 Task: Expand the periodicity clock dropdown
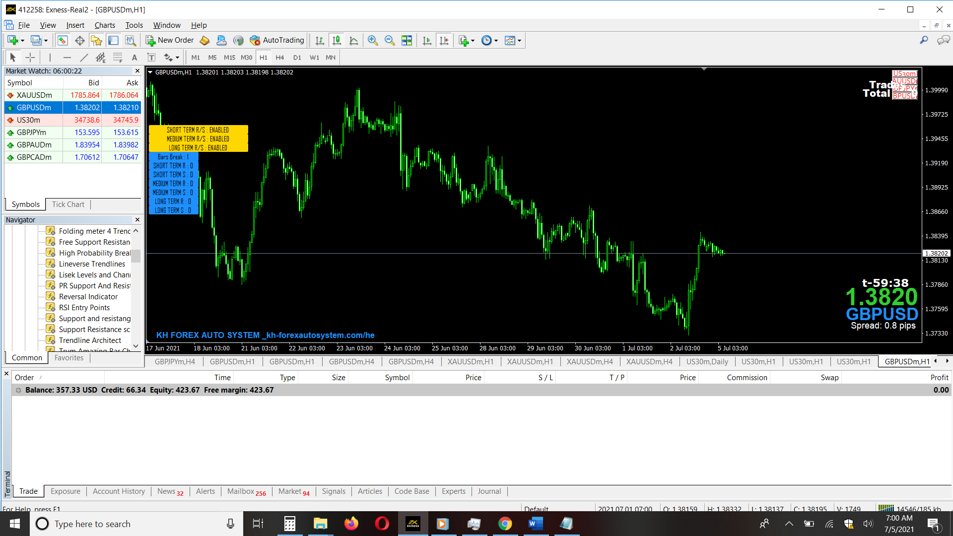pyautogui.click(x=496, y=41)
